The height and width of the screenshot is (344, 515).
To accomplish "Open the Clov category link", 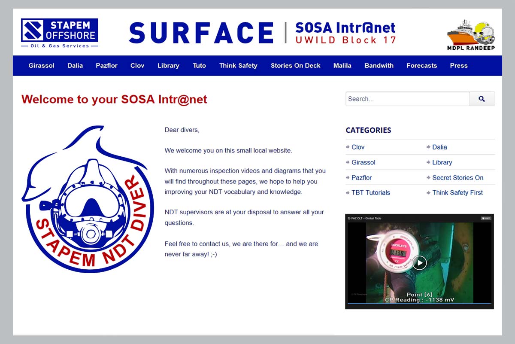I will point(358,147).
